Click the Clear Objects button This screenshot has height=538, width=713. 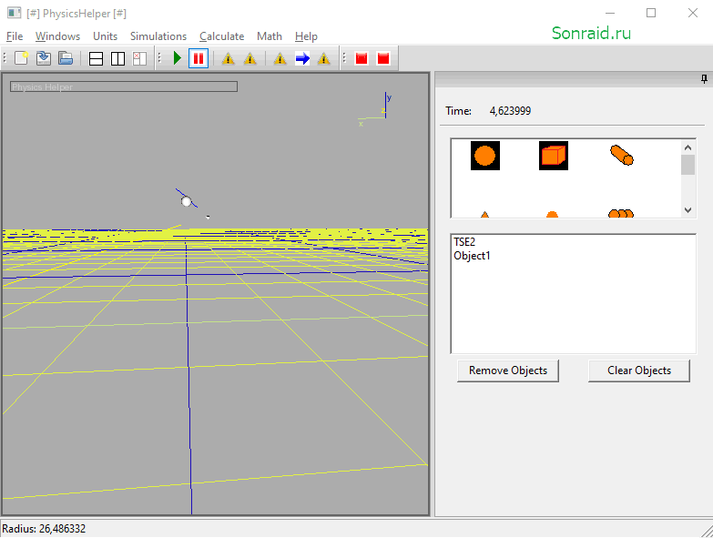point(639,371)
